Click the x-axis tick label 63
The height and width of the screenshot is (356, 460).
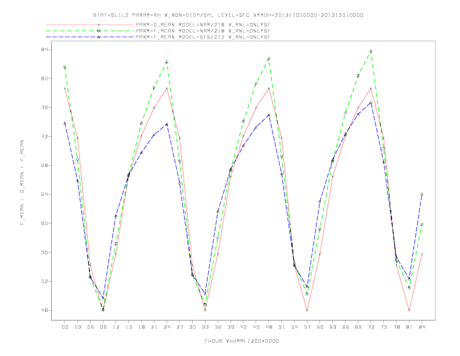click(333, 327)
